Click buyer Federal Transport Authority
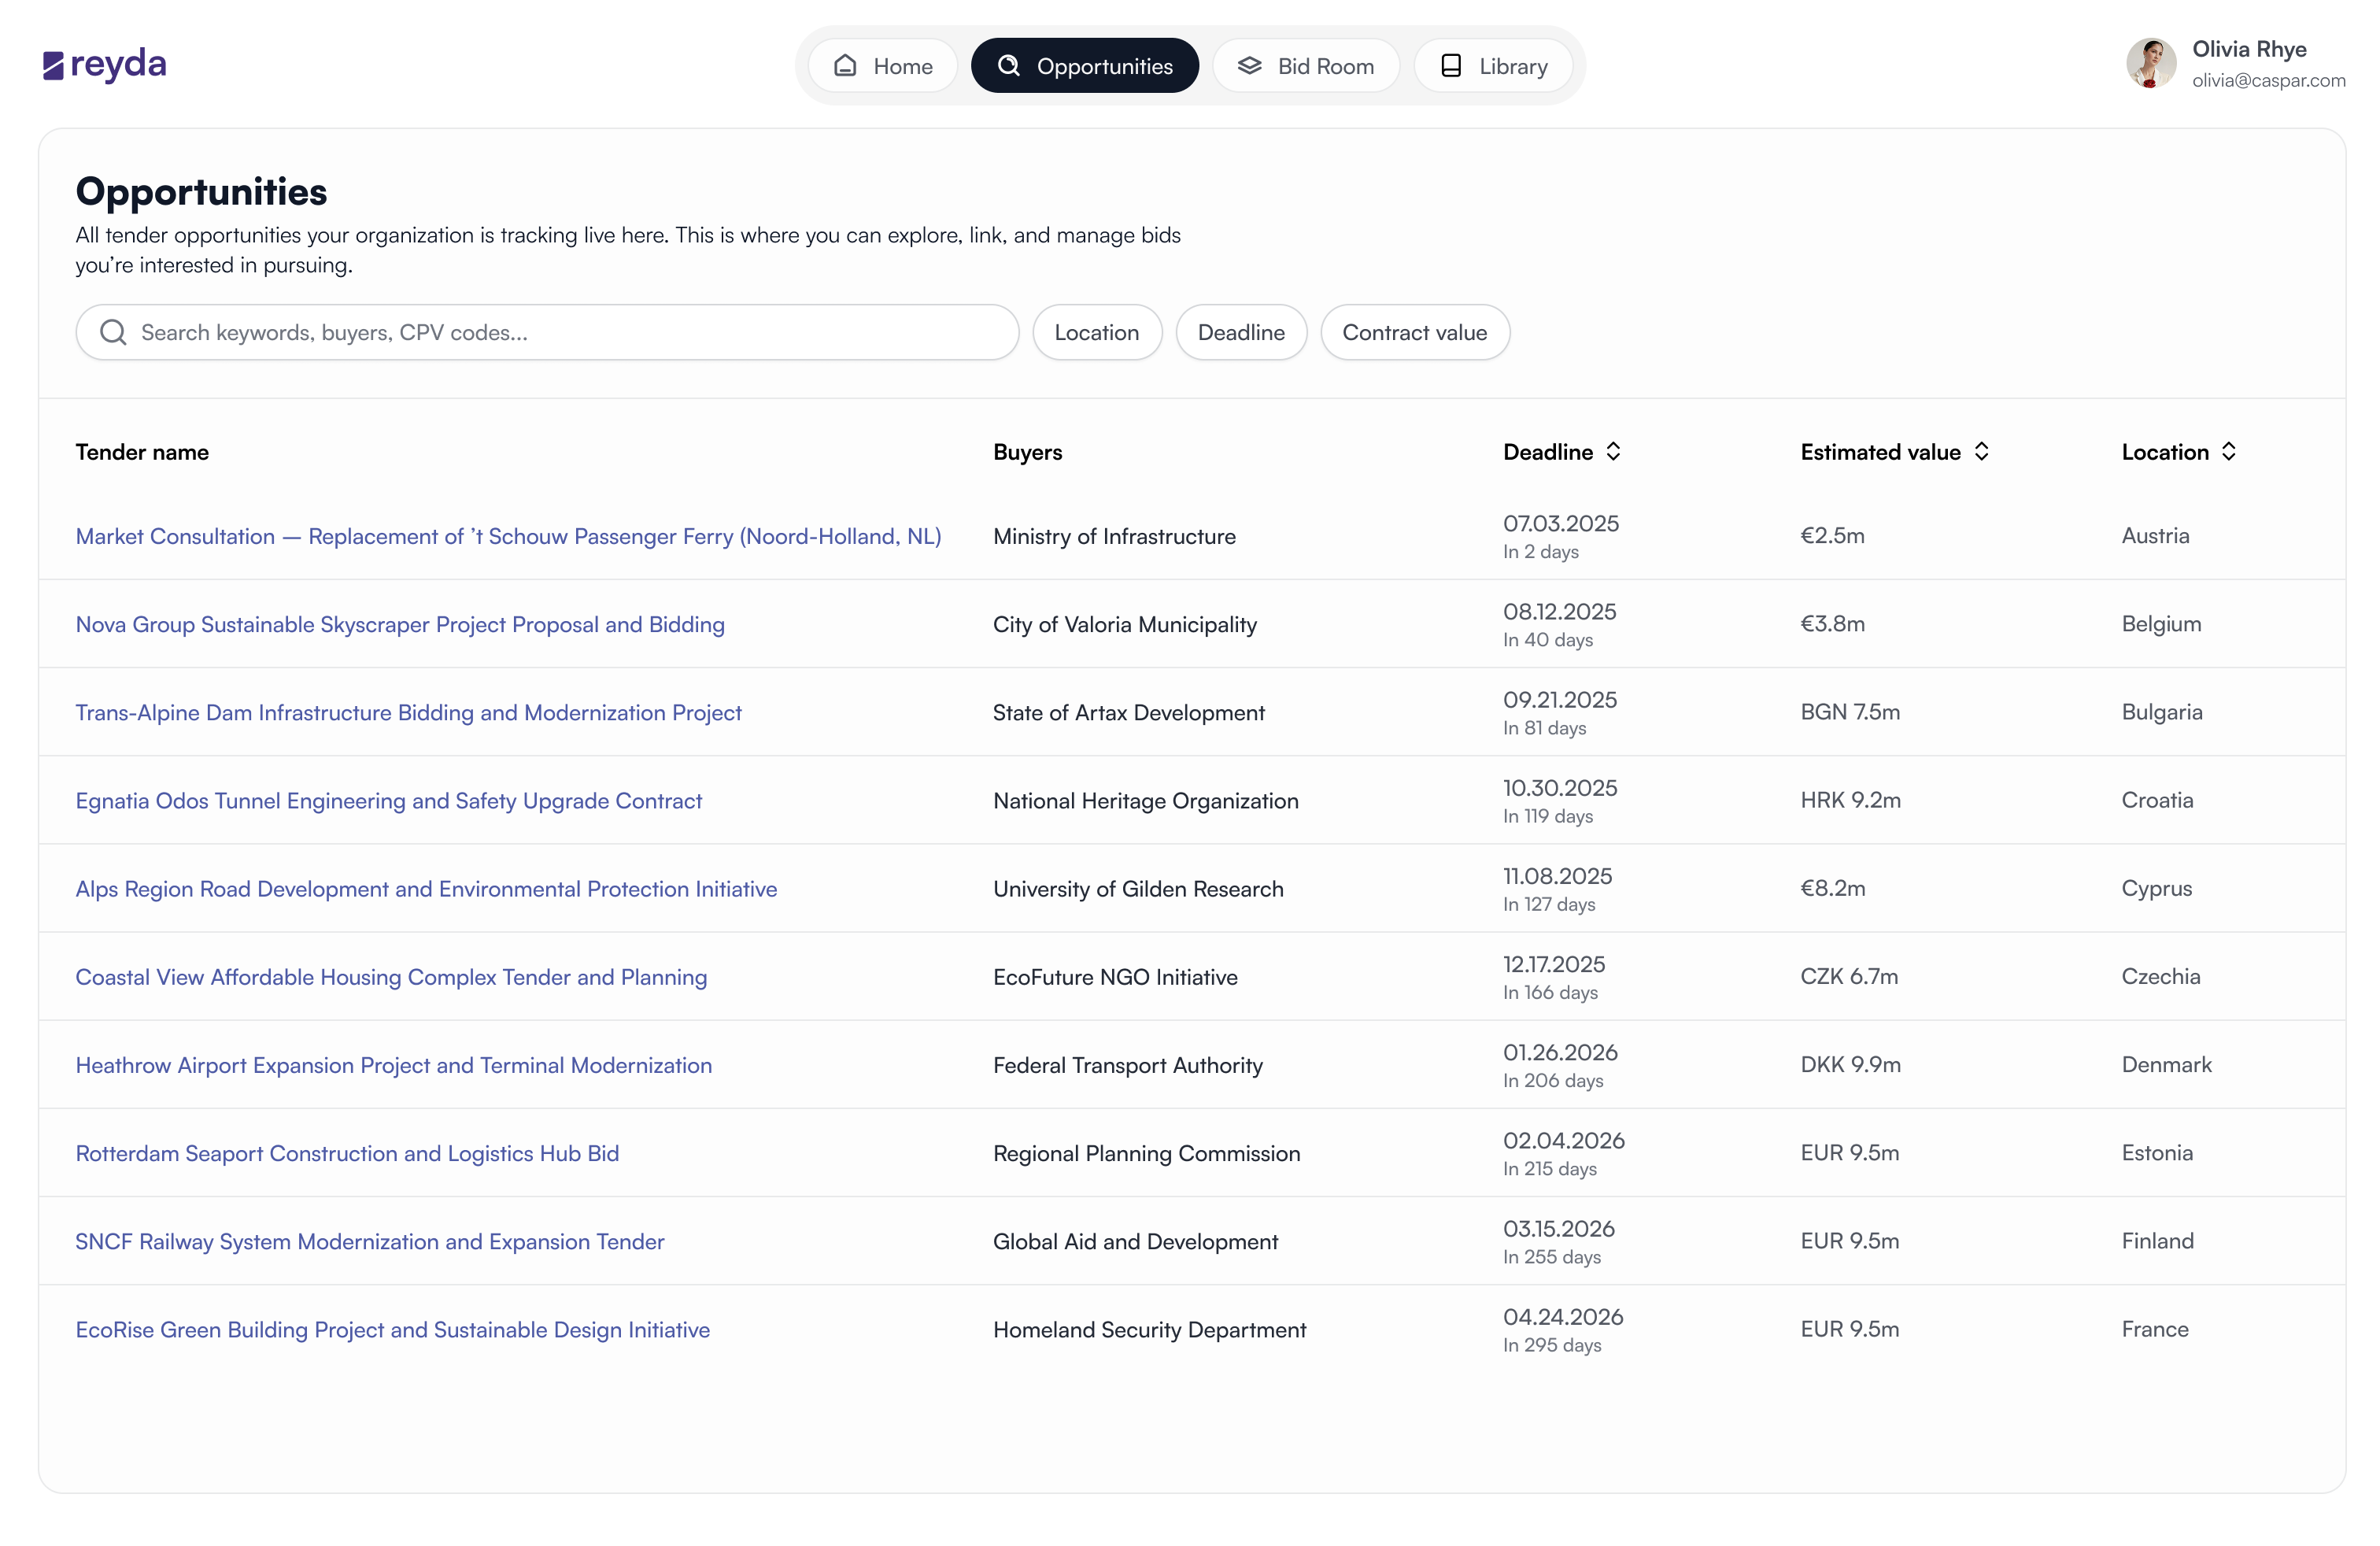Viewport: 2380px width, 1546px height. (x=1128, y=1065)
